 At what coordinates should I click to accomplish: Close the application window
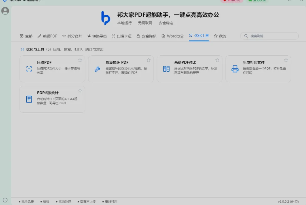(301, 1)
